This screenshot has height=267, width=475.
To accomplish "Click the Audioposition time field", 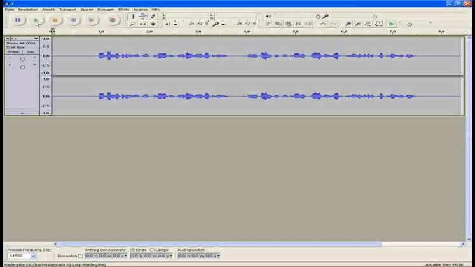I will coord(199,256).
